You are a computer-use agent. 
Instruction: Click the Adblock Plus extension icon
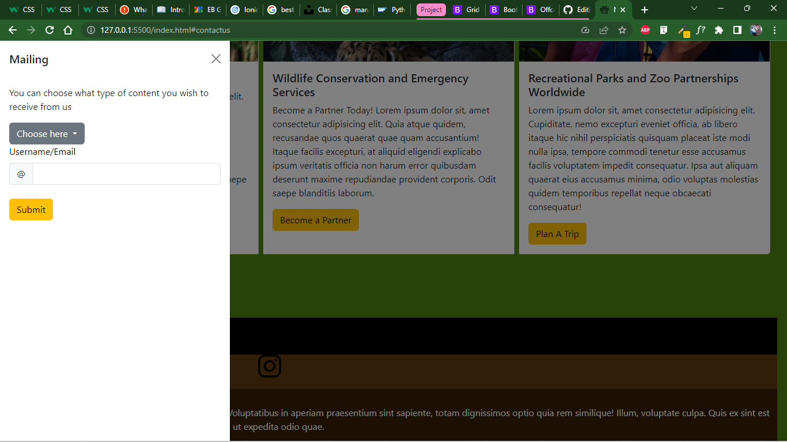click(645, 30)
